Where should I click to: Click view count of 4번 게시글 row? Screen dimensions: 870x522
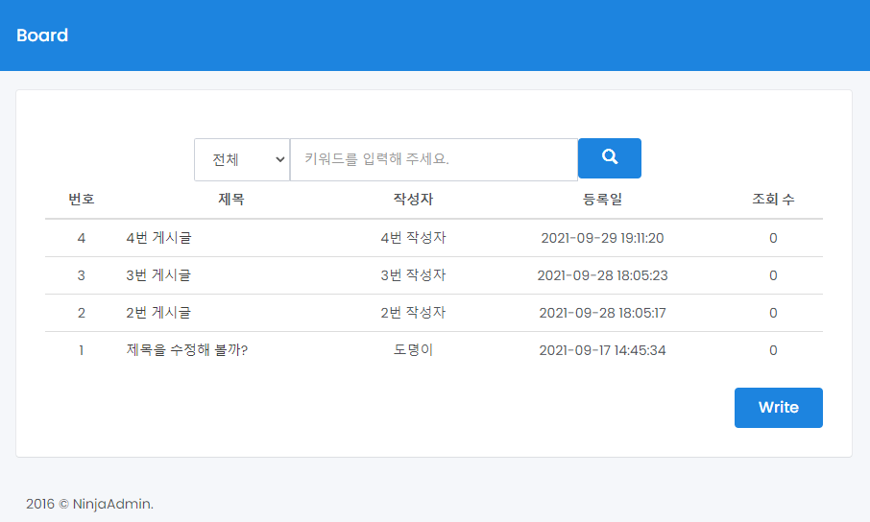(773, 238)
